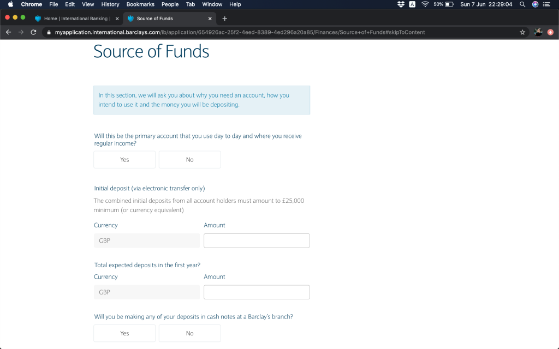Choose No for cash deposits at branch
The image size is (559, 349).
(x=189, y=333)
